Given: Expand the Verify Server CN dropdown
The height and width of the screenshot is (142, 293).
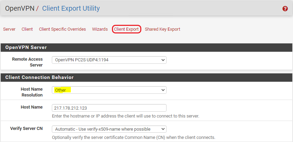Looking at the screenshot, I should point(109,129).
